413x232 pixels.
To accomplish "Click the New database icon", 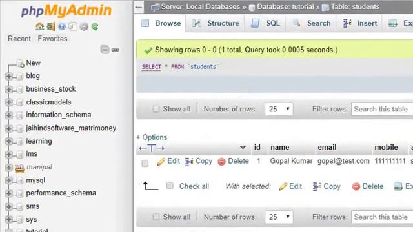I will [20, 63].
